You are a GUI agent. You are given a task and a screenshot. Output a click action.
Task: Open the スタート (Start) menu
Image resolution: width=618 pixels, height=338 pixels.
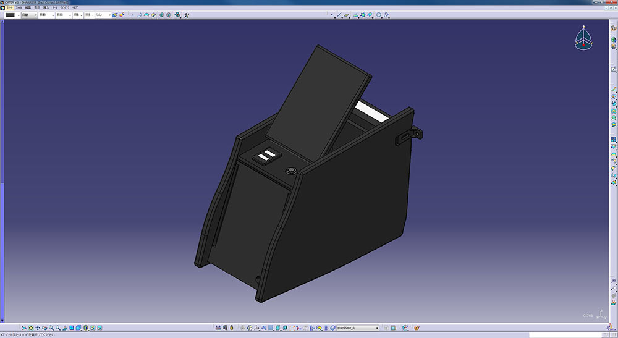pyautogui.click(x=9, y=7)
